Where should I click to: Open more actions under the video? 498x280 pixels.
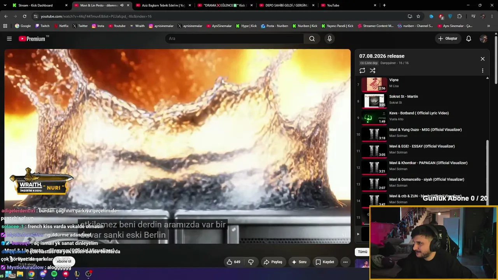(x=345, y=262)
